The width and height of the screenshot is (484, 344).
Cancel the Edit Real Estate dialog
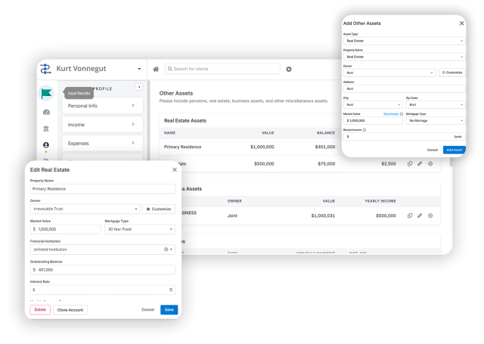tap(148, 310)
